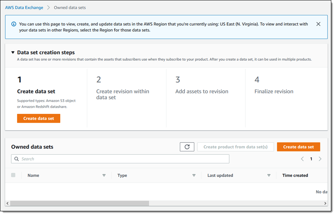This screenshot has width=335, height=215.
Task: Toggle the select-all checkbox in table header
Action: [x=13, y=175]
